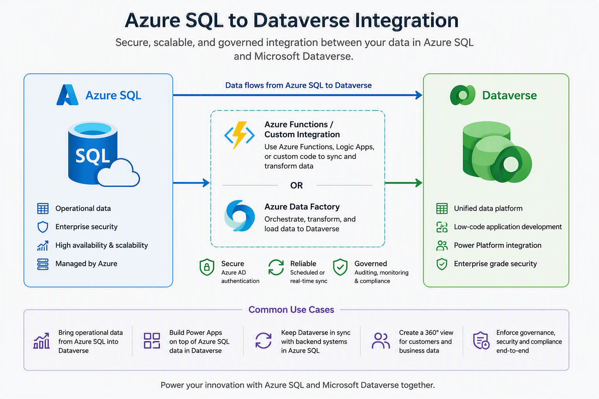Click the 'Azure SQL to Dataverse Integration' title
599x399 pixels.
click(292, 20)
